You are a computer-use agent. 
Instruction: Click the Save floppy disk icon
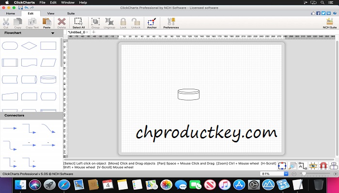click(20, 8)
